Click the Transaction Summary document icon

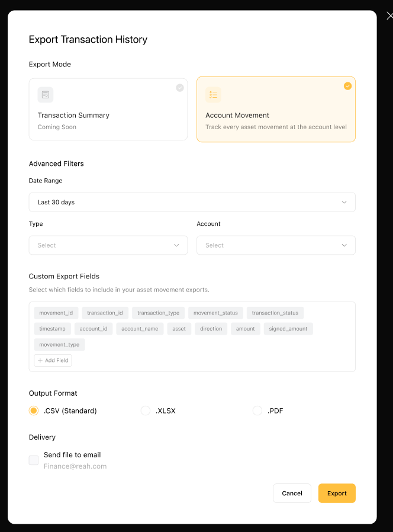[46, 95]
